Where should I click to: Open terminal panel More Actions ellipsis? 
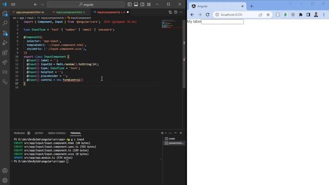[170, 133]
